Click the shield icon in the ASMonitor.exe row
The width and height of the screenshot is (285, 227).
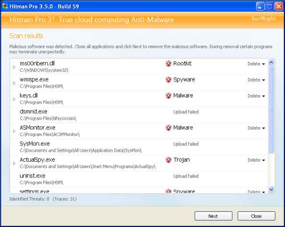168,128
